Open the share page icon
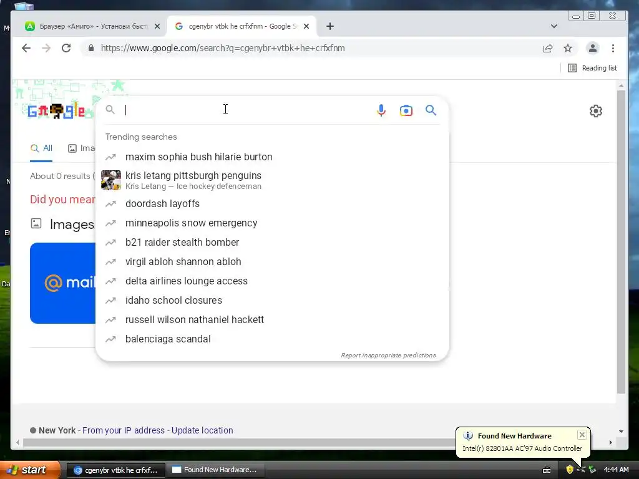 coord(548,48)
